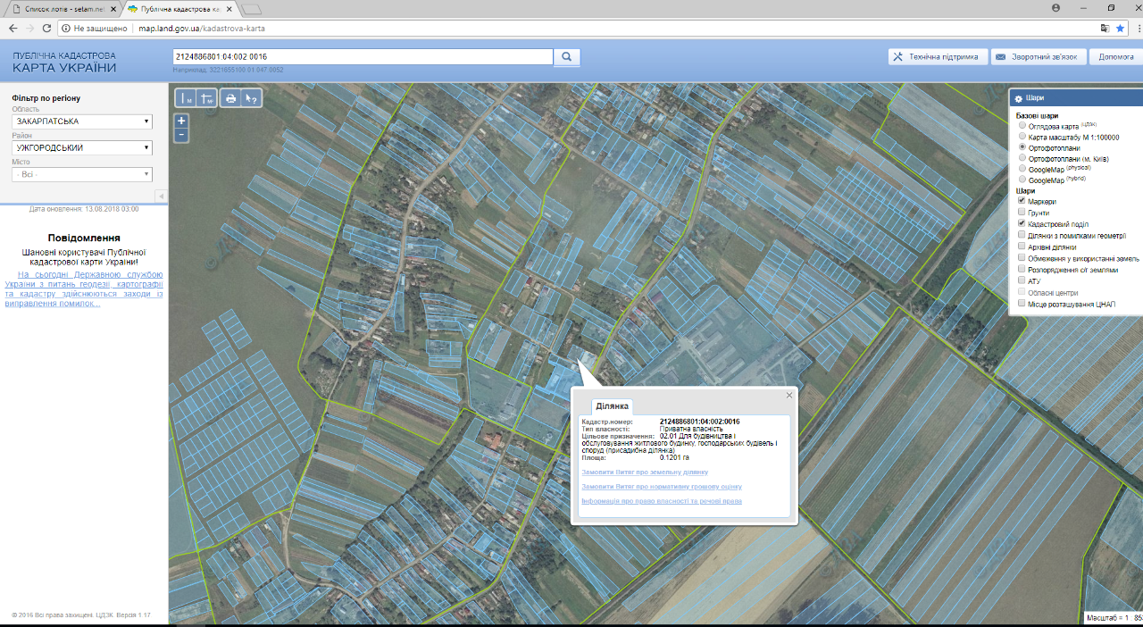Enable the Архівні ділянки layer

pyautogui.click(x=1022, y=247)
